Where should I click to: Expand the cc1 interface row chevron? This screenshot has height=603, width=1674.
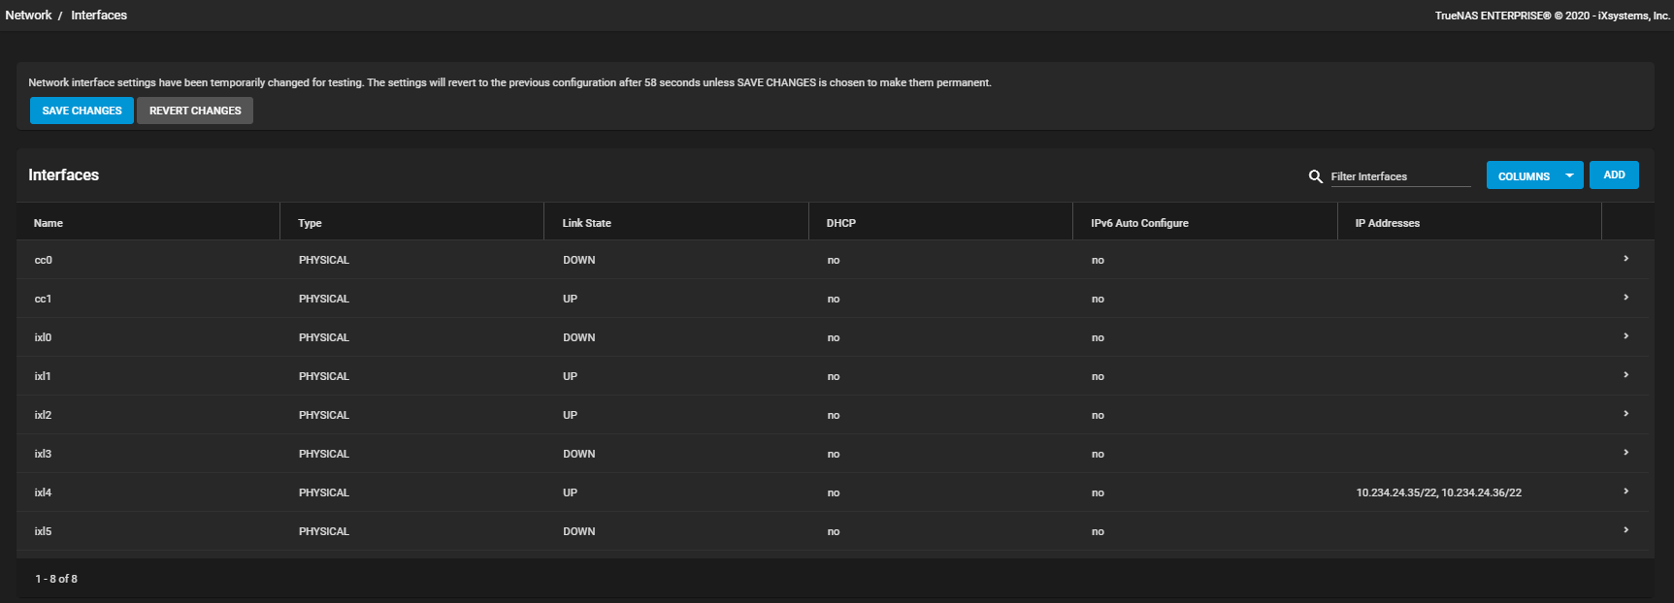coord(1625,298)
